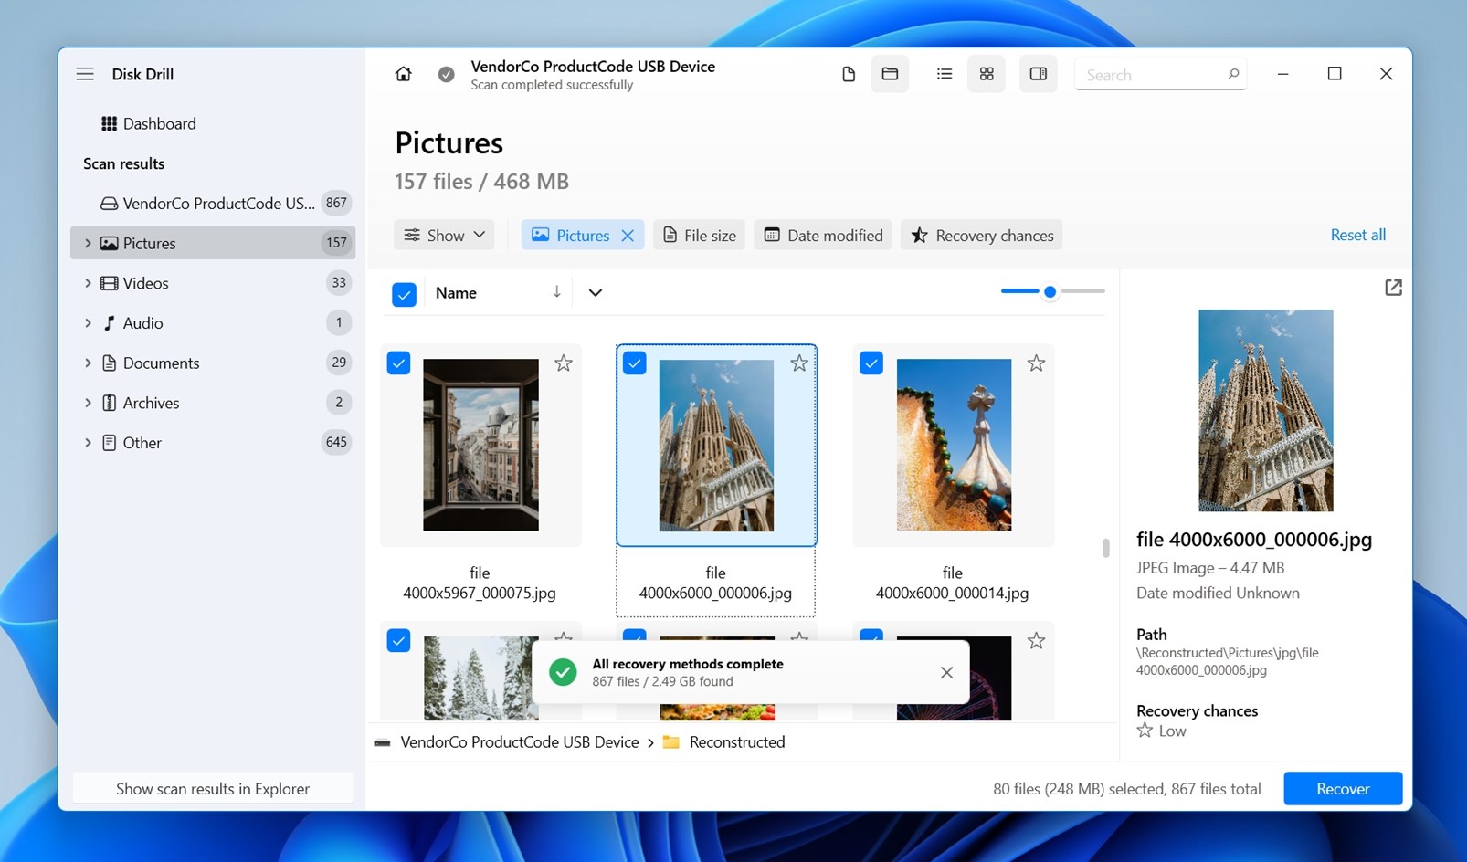Uncheck the snowy trees image checkbox

tap(398, 641)
